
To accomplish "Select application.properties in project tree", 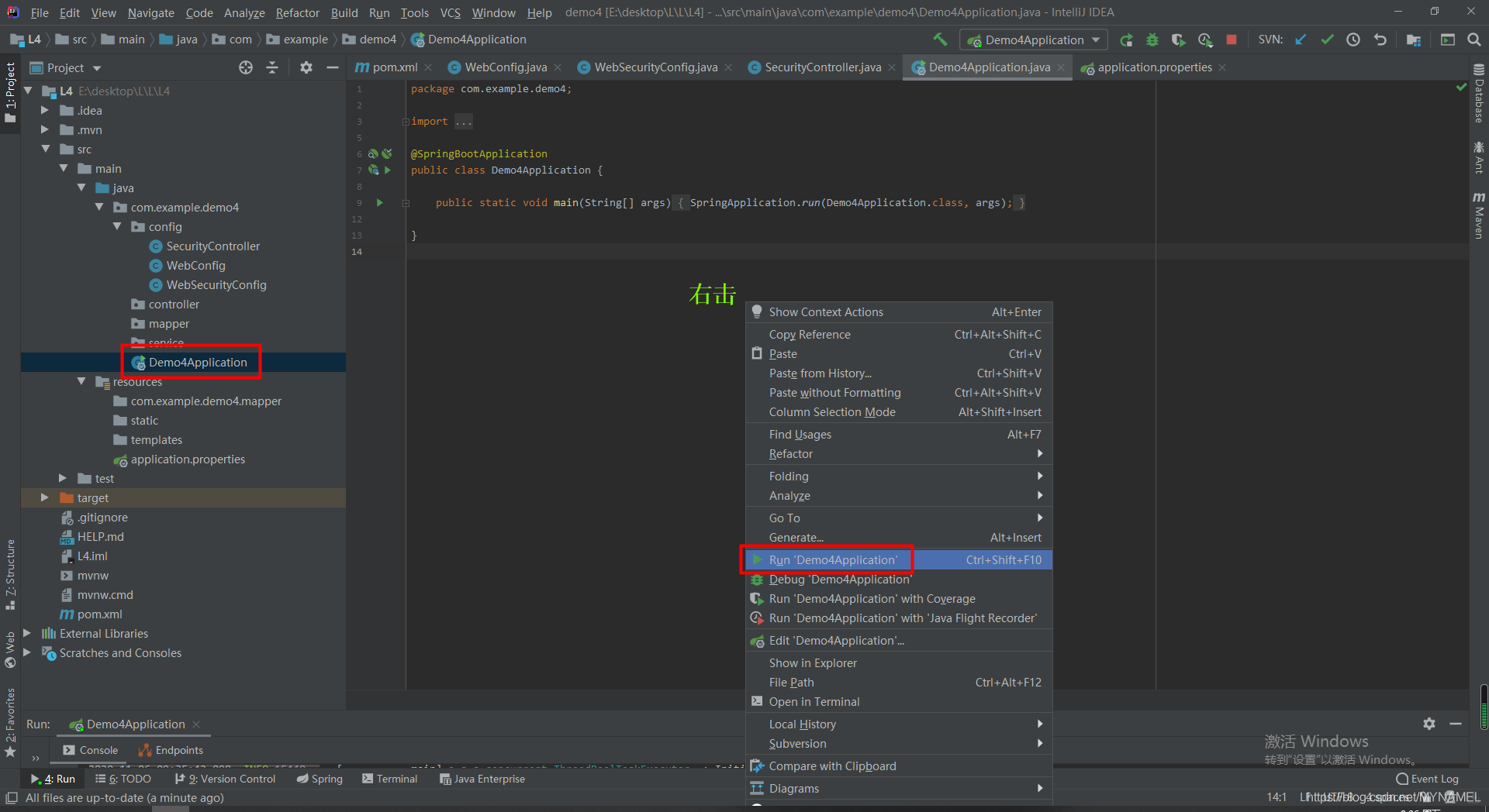I will pyautogui.click(x=180, y=459).
